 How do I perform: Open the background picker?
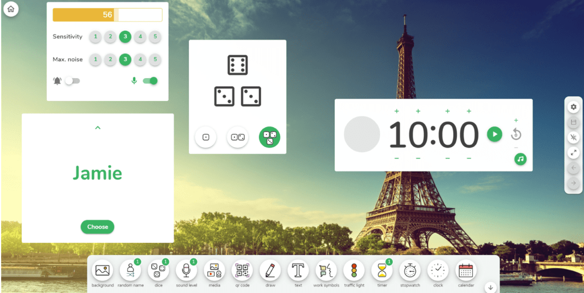tap(103, 270)
